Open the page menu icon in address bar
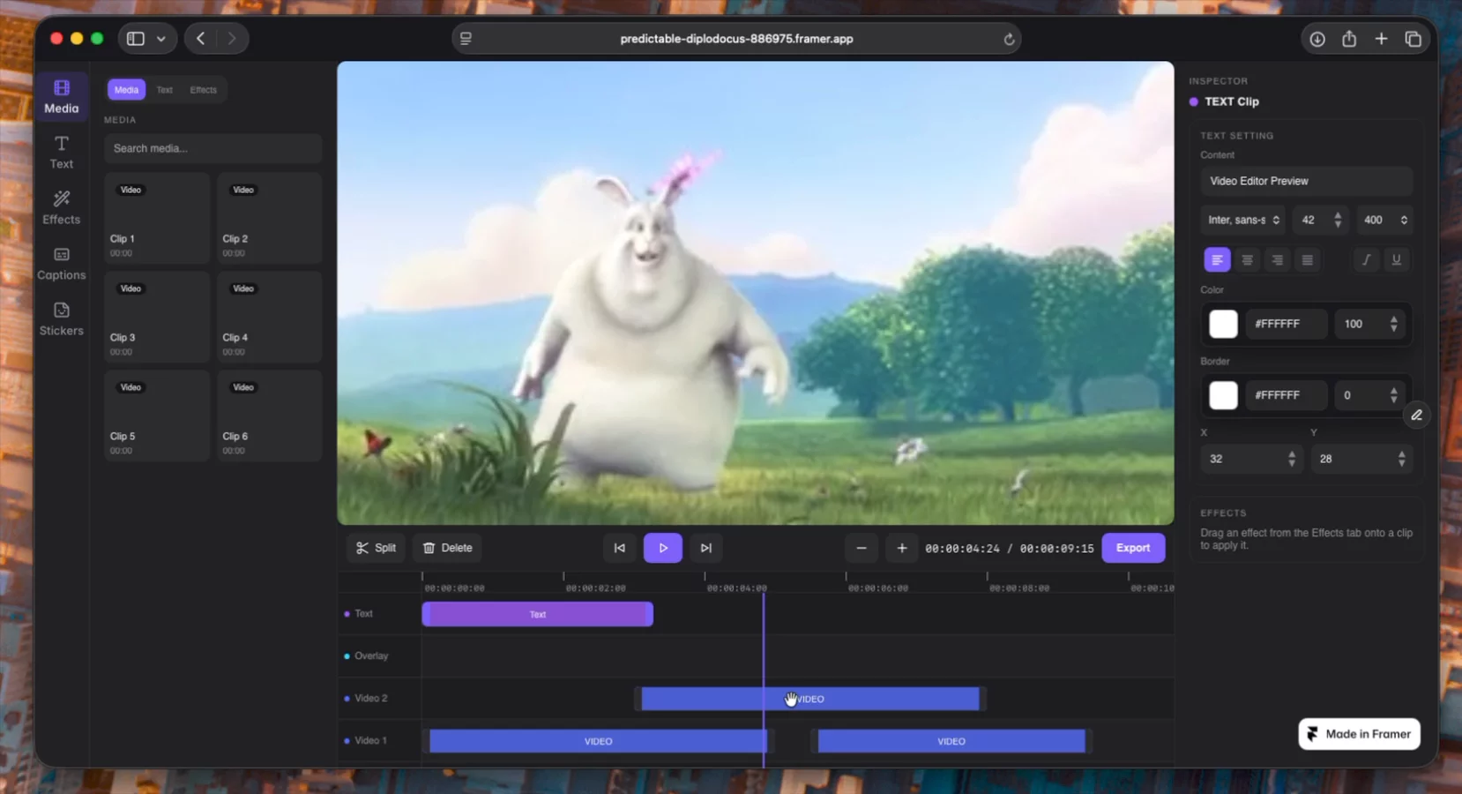This screenshot has width=1462, height=794. pos(466,39)
